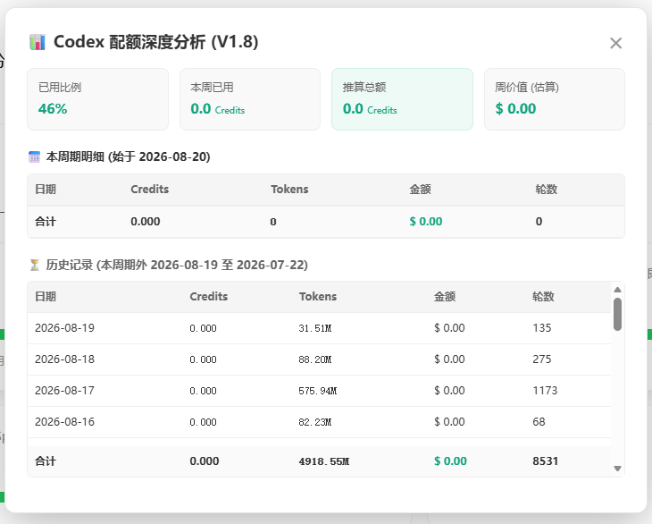Viewport: 652px width, 524px height.
Task: Select the highlighted 推算总额 card
Action: [x=402, y=99]
